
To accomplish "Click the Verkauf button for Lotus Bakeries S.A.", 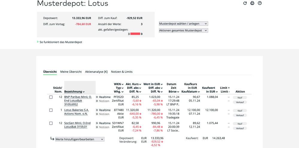I will pos(240,115).
